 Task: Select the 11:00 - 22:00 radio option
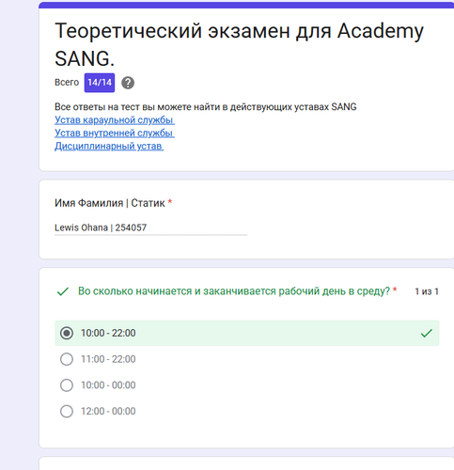point(67,359)
